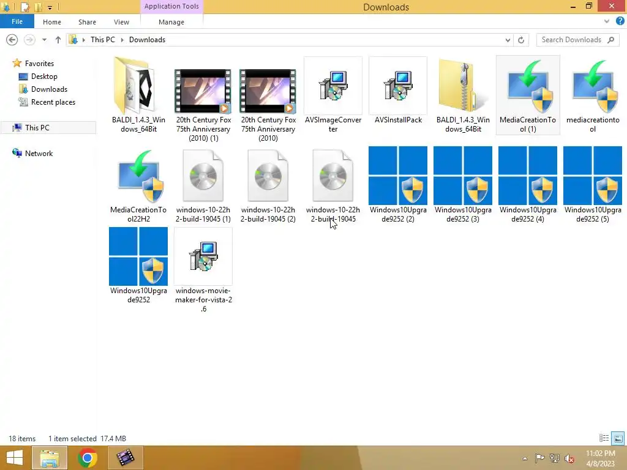Open Recent places in the navigation pane
The width and height of the screenshot is (627, 470).
point(53,102)
